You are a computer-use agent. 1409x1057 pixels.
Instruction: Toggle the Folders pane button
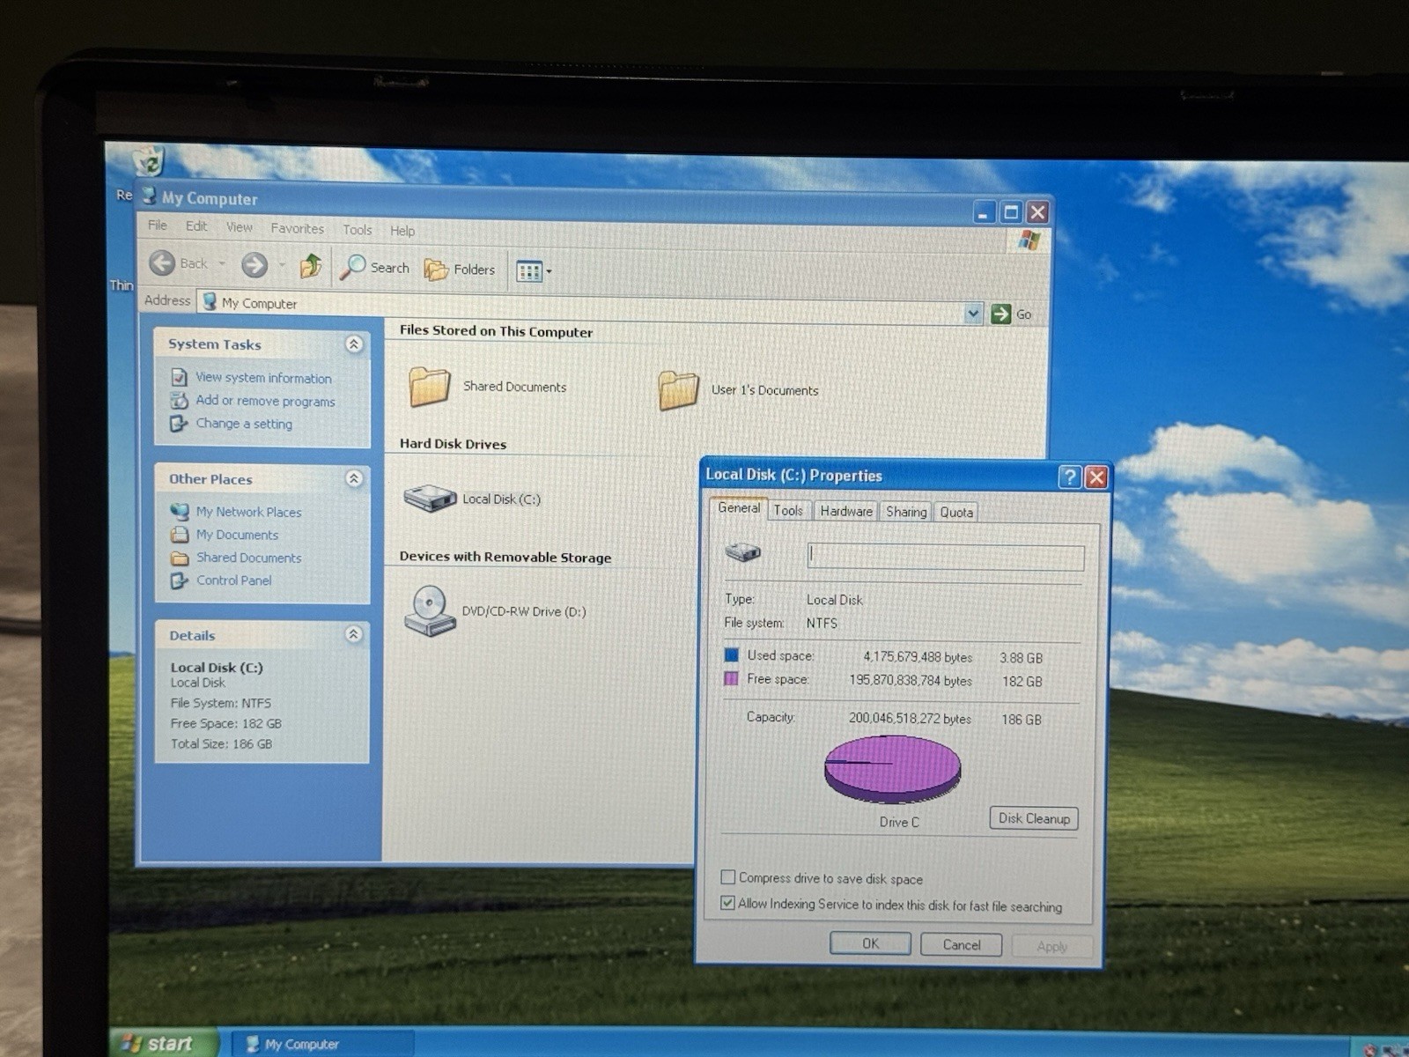point(460,270)
